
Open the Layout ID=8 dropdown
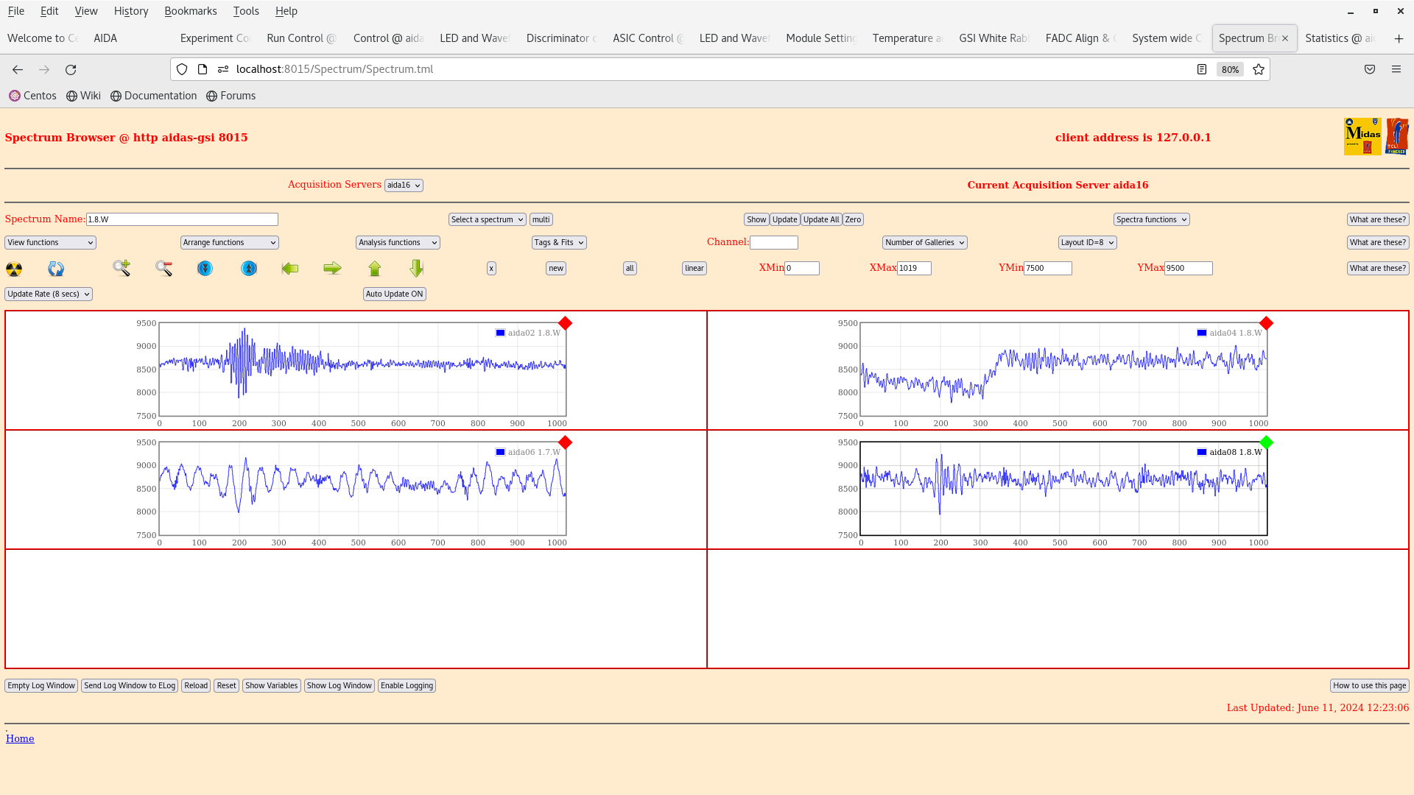tap(1087, 242)
